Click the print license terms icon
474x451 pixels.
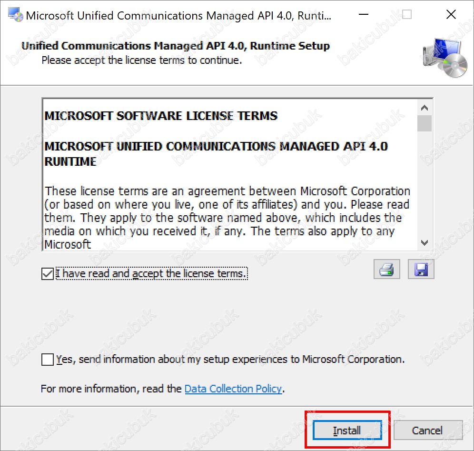point(386,269)
